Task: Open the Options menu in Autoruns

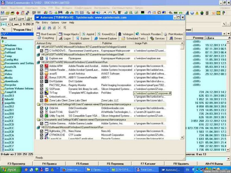Action: [x=55, y=23]
